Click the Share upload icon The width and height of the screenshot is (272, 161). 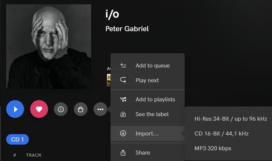(x=123, y=153)
